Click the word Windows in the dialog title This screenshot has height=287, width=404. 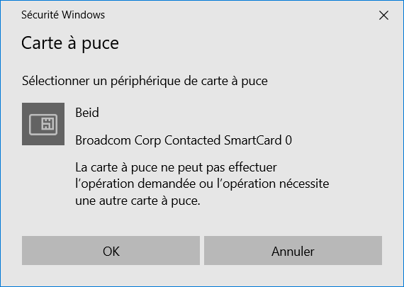coord(83,15)
